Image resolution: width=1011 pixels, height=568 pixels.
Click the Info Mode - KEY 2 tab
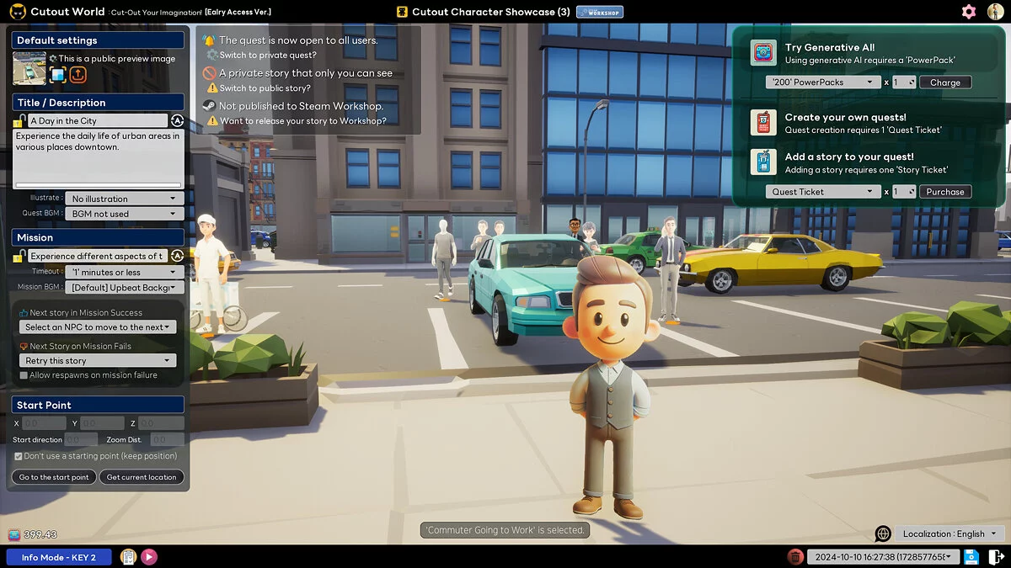coord(59,557)
